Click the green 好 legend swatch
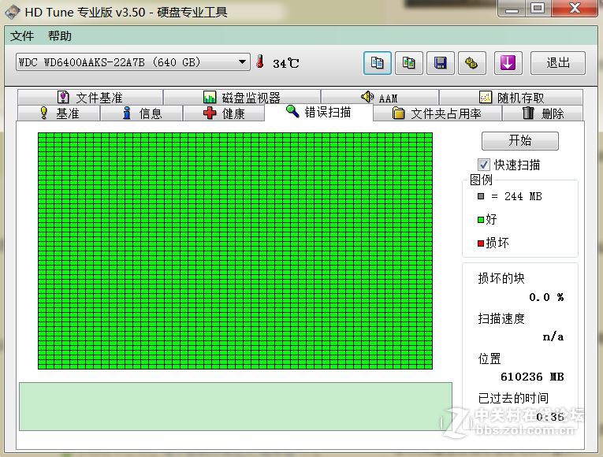Image resolution: width=603 pixels, height=457 pixels. click(x=481, y=220)
